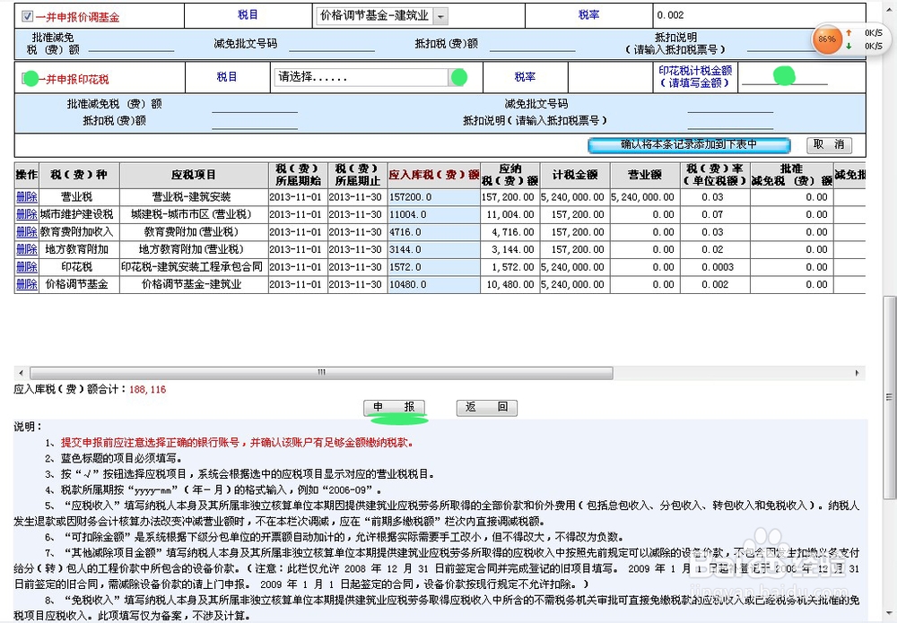Image resolution: width=897 pixels, height=623 pixels.
Task: Click the 减免批文号码 field in price fund section
Action: click(332, 47)
